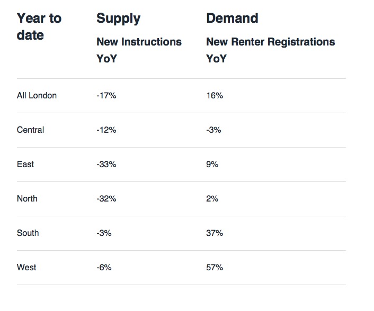Click the All London supply value -17%
The height and width of the screenshot is (311, 374).
click(x=106, y=96)
